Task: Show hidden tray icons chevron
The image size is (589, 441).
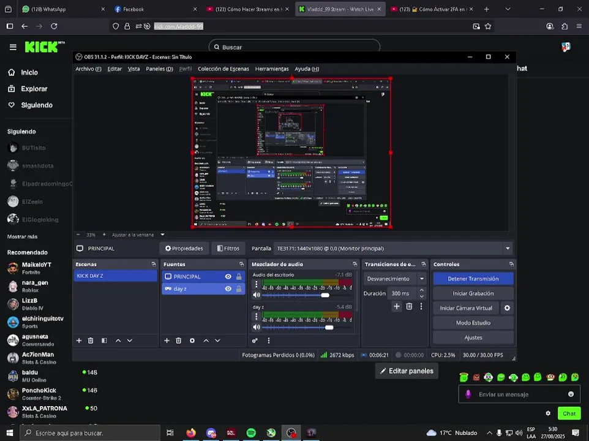Action: click(489, 433)
